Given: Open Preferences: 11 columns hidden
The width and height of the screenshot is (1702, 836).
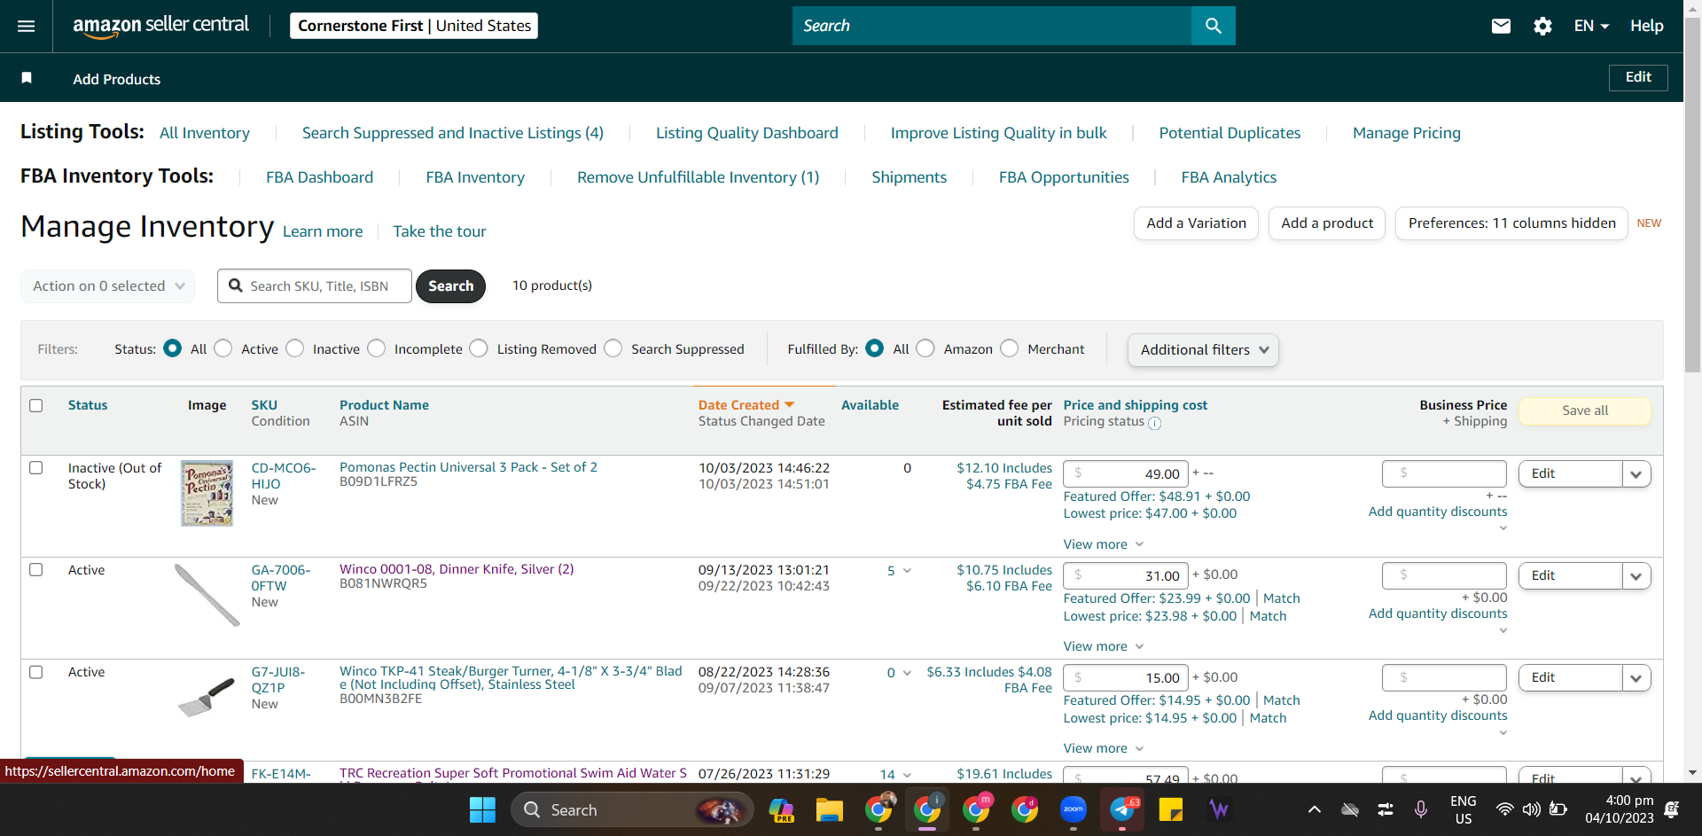Looking at the screenshot, I should tap(1511, 223).
